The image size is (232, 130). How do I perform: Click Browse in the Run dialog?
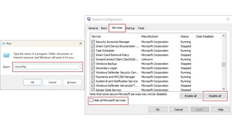click(x=72, y=82)
